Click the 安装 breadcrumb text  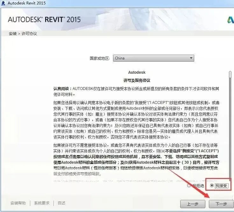(13, 33)
